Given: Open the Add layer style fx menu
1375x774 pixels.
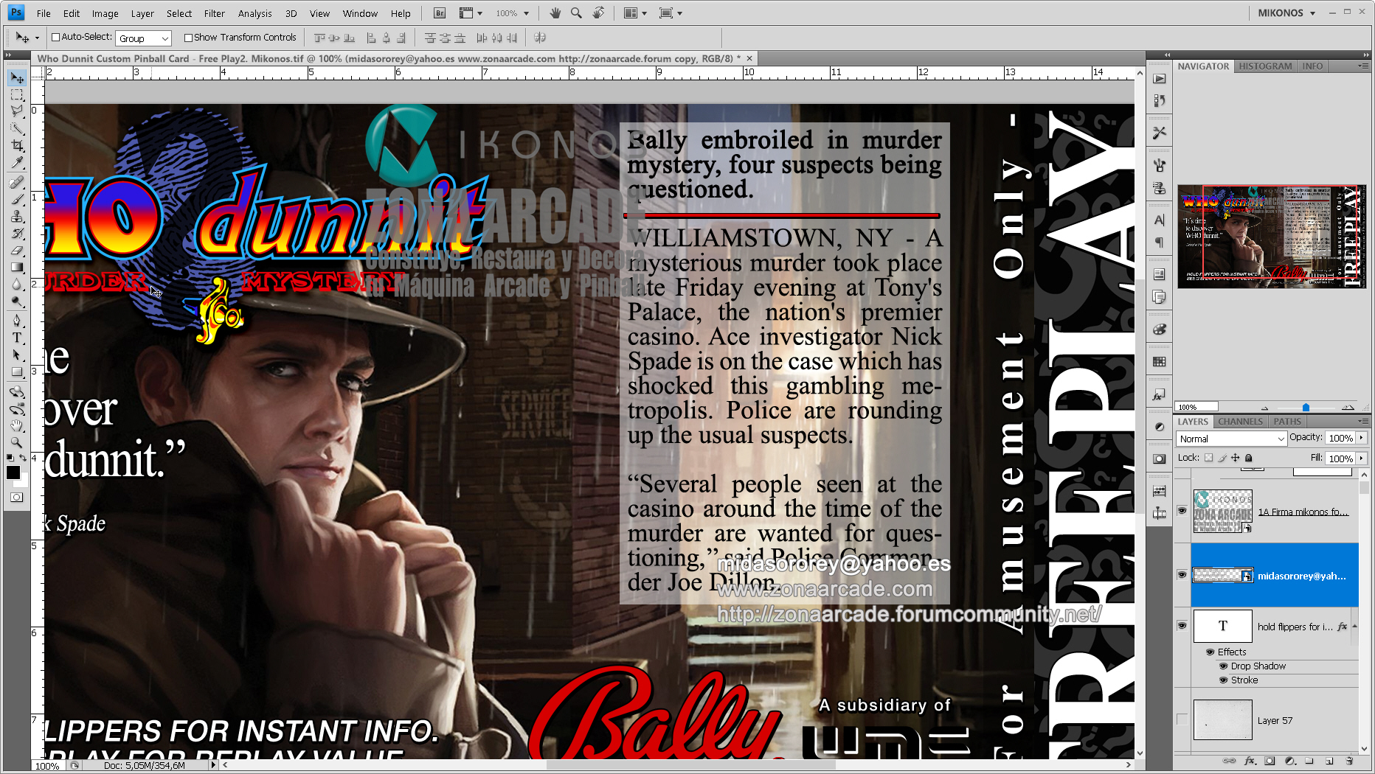Looking at the screenshot, I should (x=1250, y=761).
